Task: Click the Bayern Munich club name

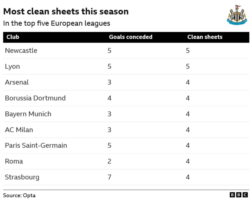Action: pyautogui.click(x=28, y=114)
